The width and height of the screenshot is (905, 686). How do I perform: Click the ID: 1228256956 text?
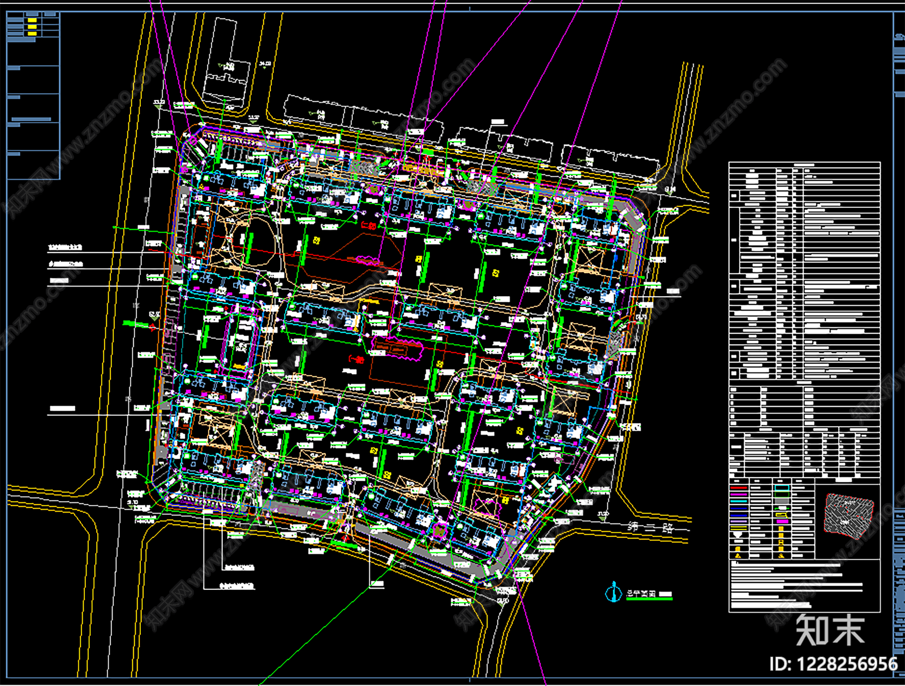click(834, 663)
